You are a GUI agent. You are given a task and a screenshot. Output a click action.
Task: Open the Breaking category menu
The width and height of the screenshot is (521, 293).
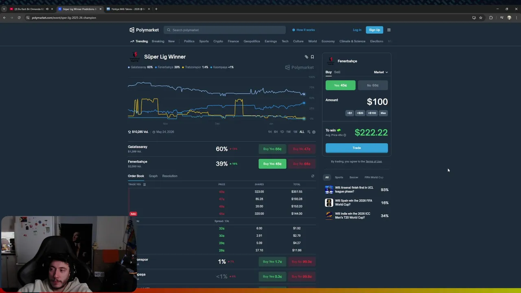[x=158, y=41]
